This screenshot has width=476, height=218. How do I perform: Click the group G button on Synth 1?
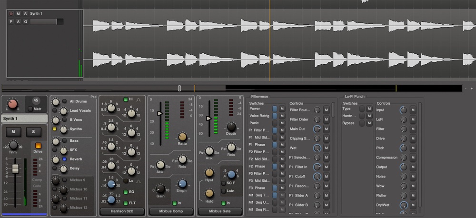tap(25, 22)
